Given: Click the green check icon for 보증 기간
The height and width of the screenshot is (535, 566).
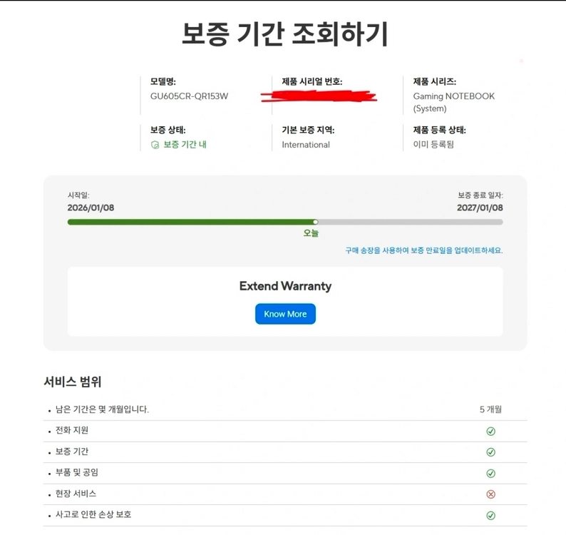Looking at the screenshot, I should click(x=490, y=452).
